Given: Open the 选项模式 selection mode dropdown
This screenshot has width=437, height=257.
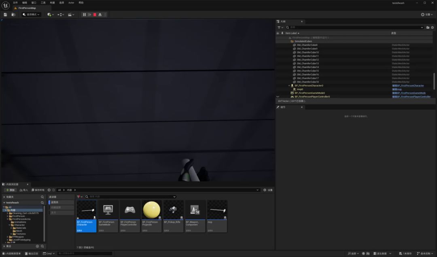Looking at the screenshot, I should pos(31,15).
